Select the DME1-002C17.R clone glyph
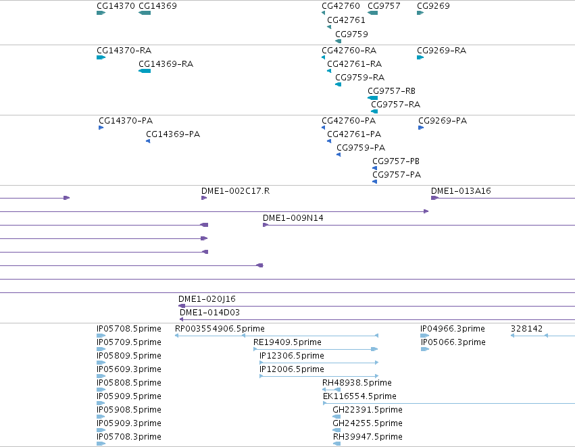This screenshot has width=575, height=447. pos(204,198)
